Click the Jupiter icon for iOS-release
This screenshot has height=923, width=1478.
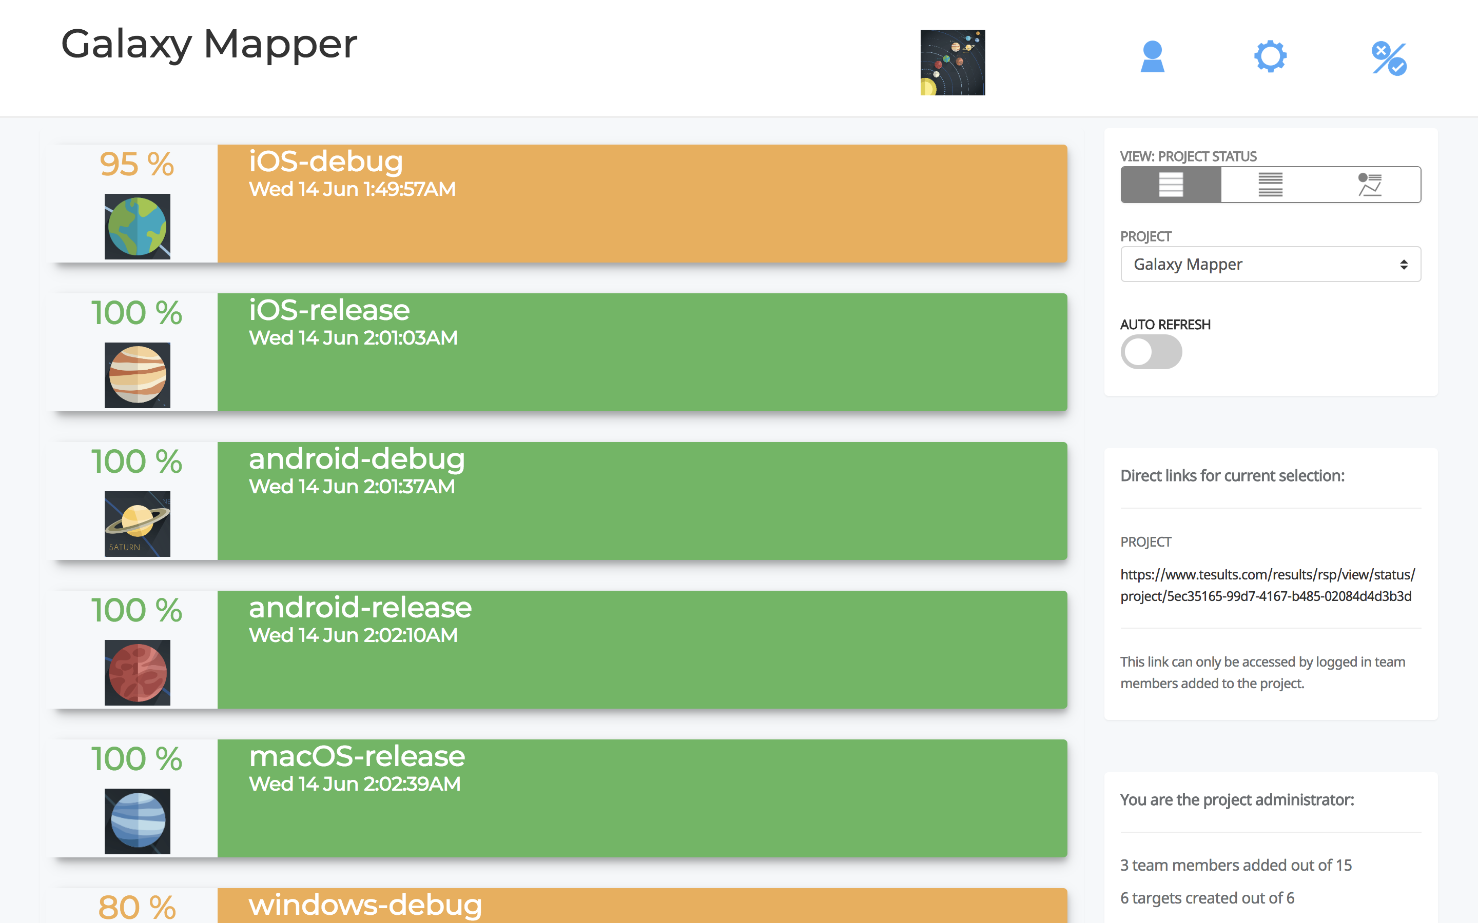(x=138, y=375)
